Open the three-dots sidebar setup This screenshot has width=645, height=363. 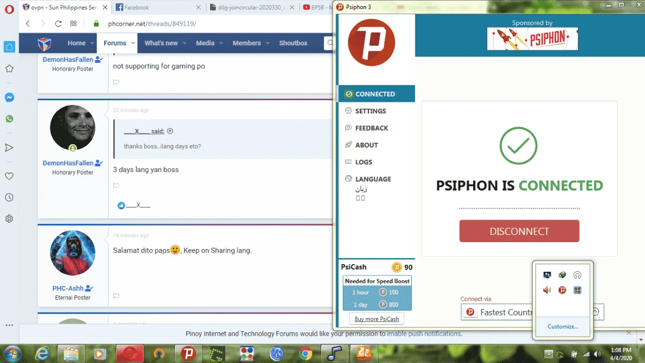click(9, 326)
